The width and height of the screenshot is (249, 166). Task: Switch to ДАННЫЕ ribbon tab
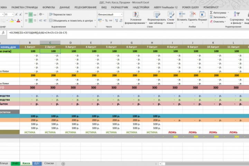tap(65, 7)
